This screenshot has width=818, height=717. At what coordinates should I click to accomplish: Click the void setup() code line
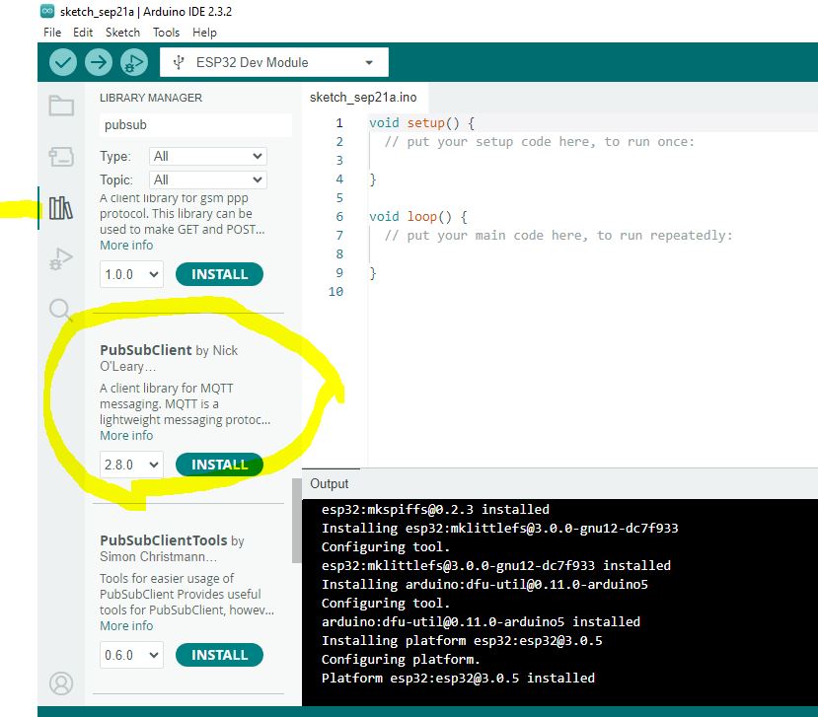coord(422,123)
